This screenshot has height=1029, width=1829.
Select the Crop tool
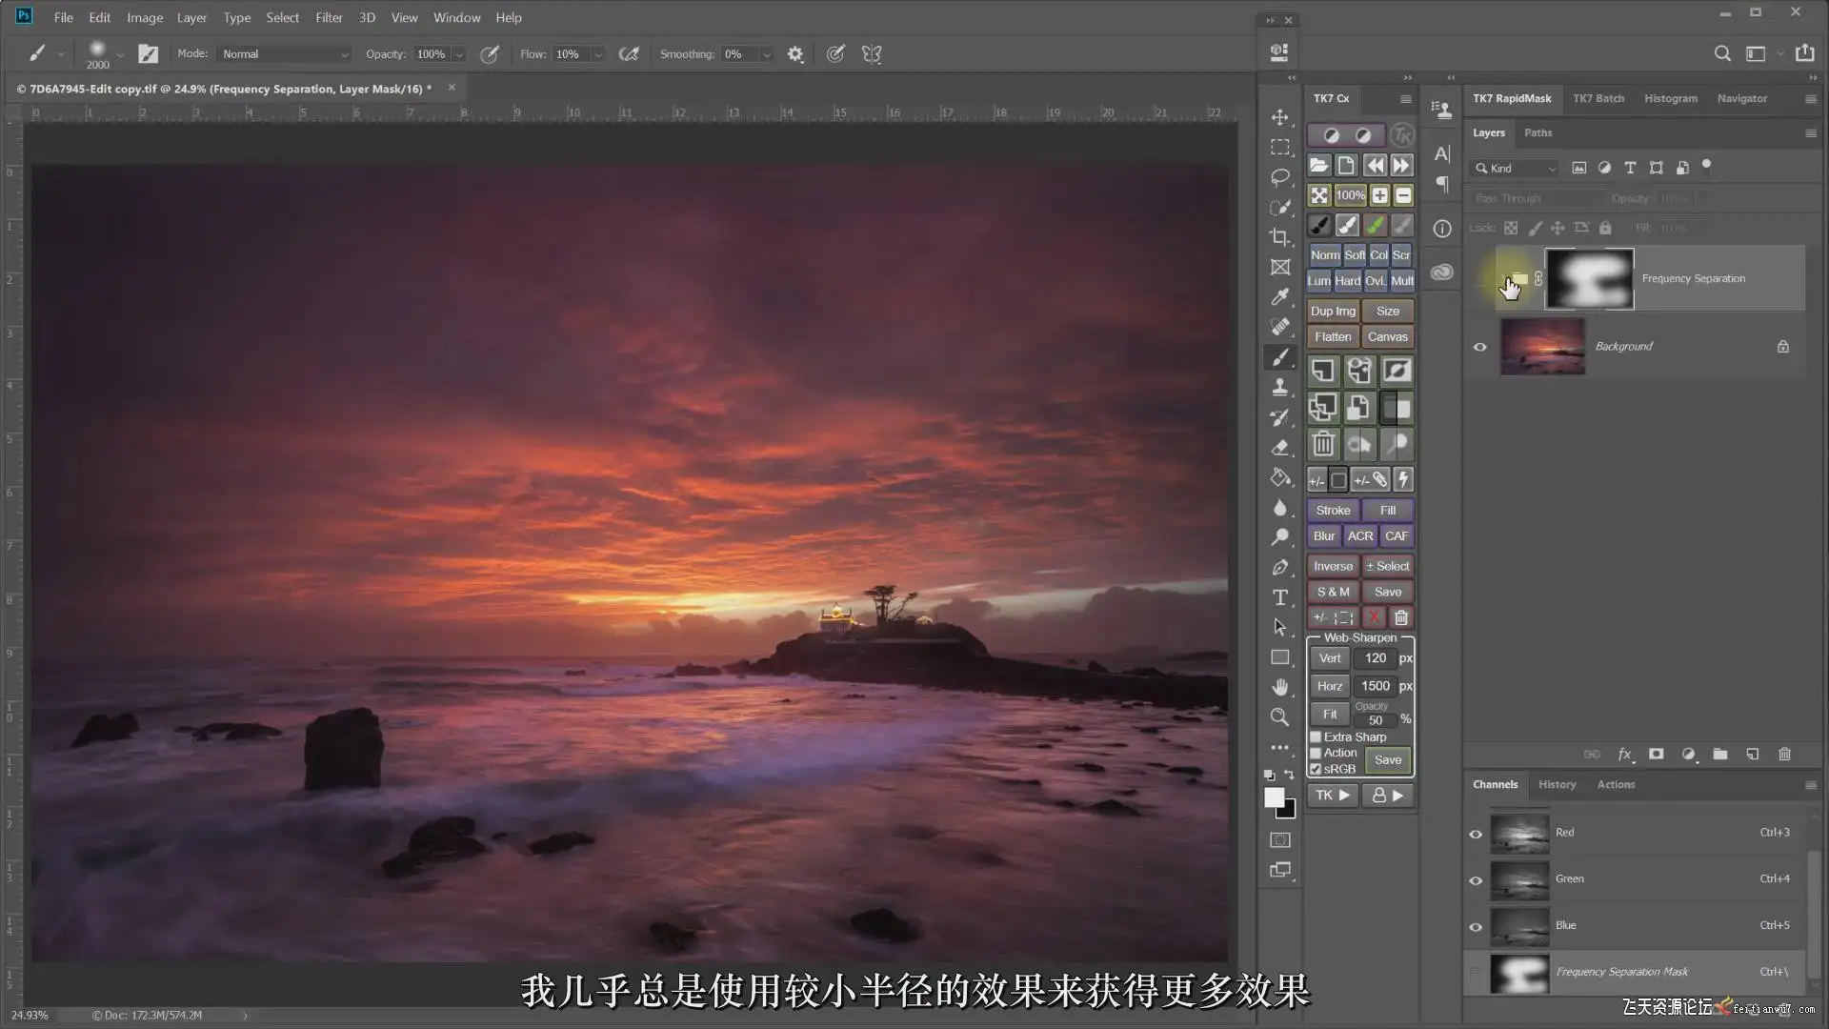(1280, 237)
